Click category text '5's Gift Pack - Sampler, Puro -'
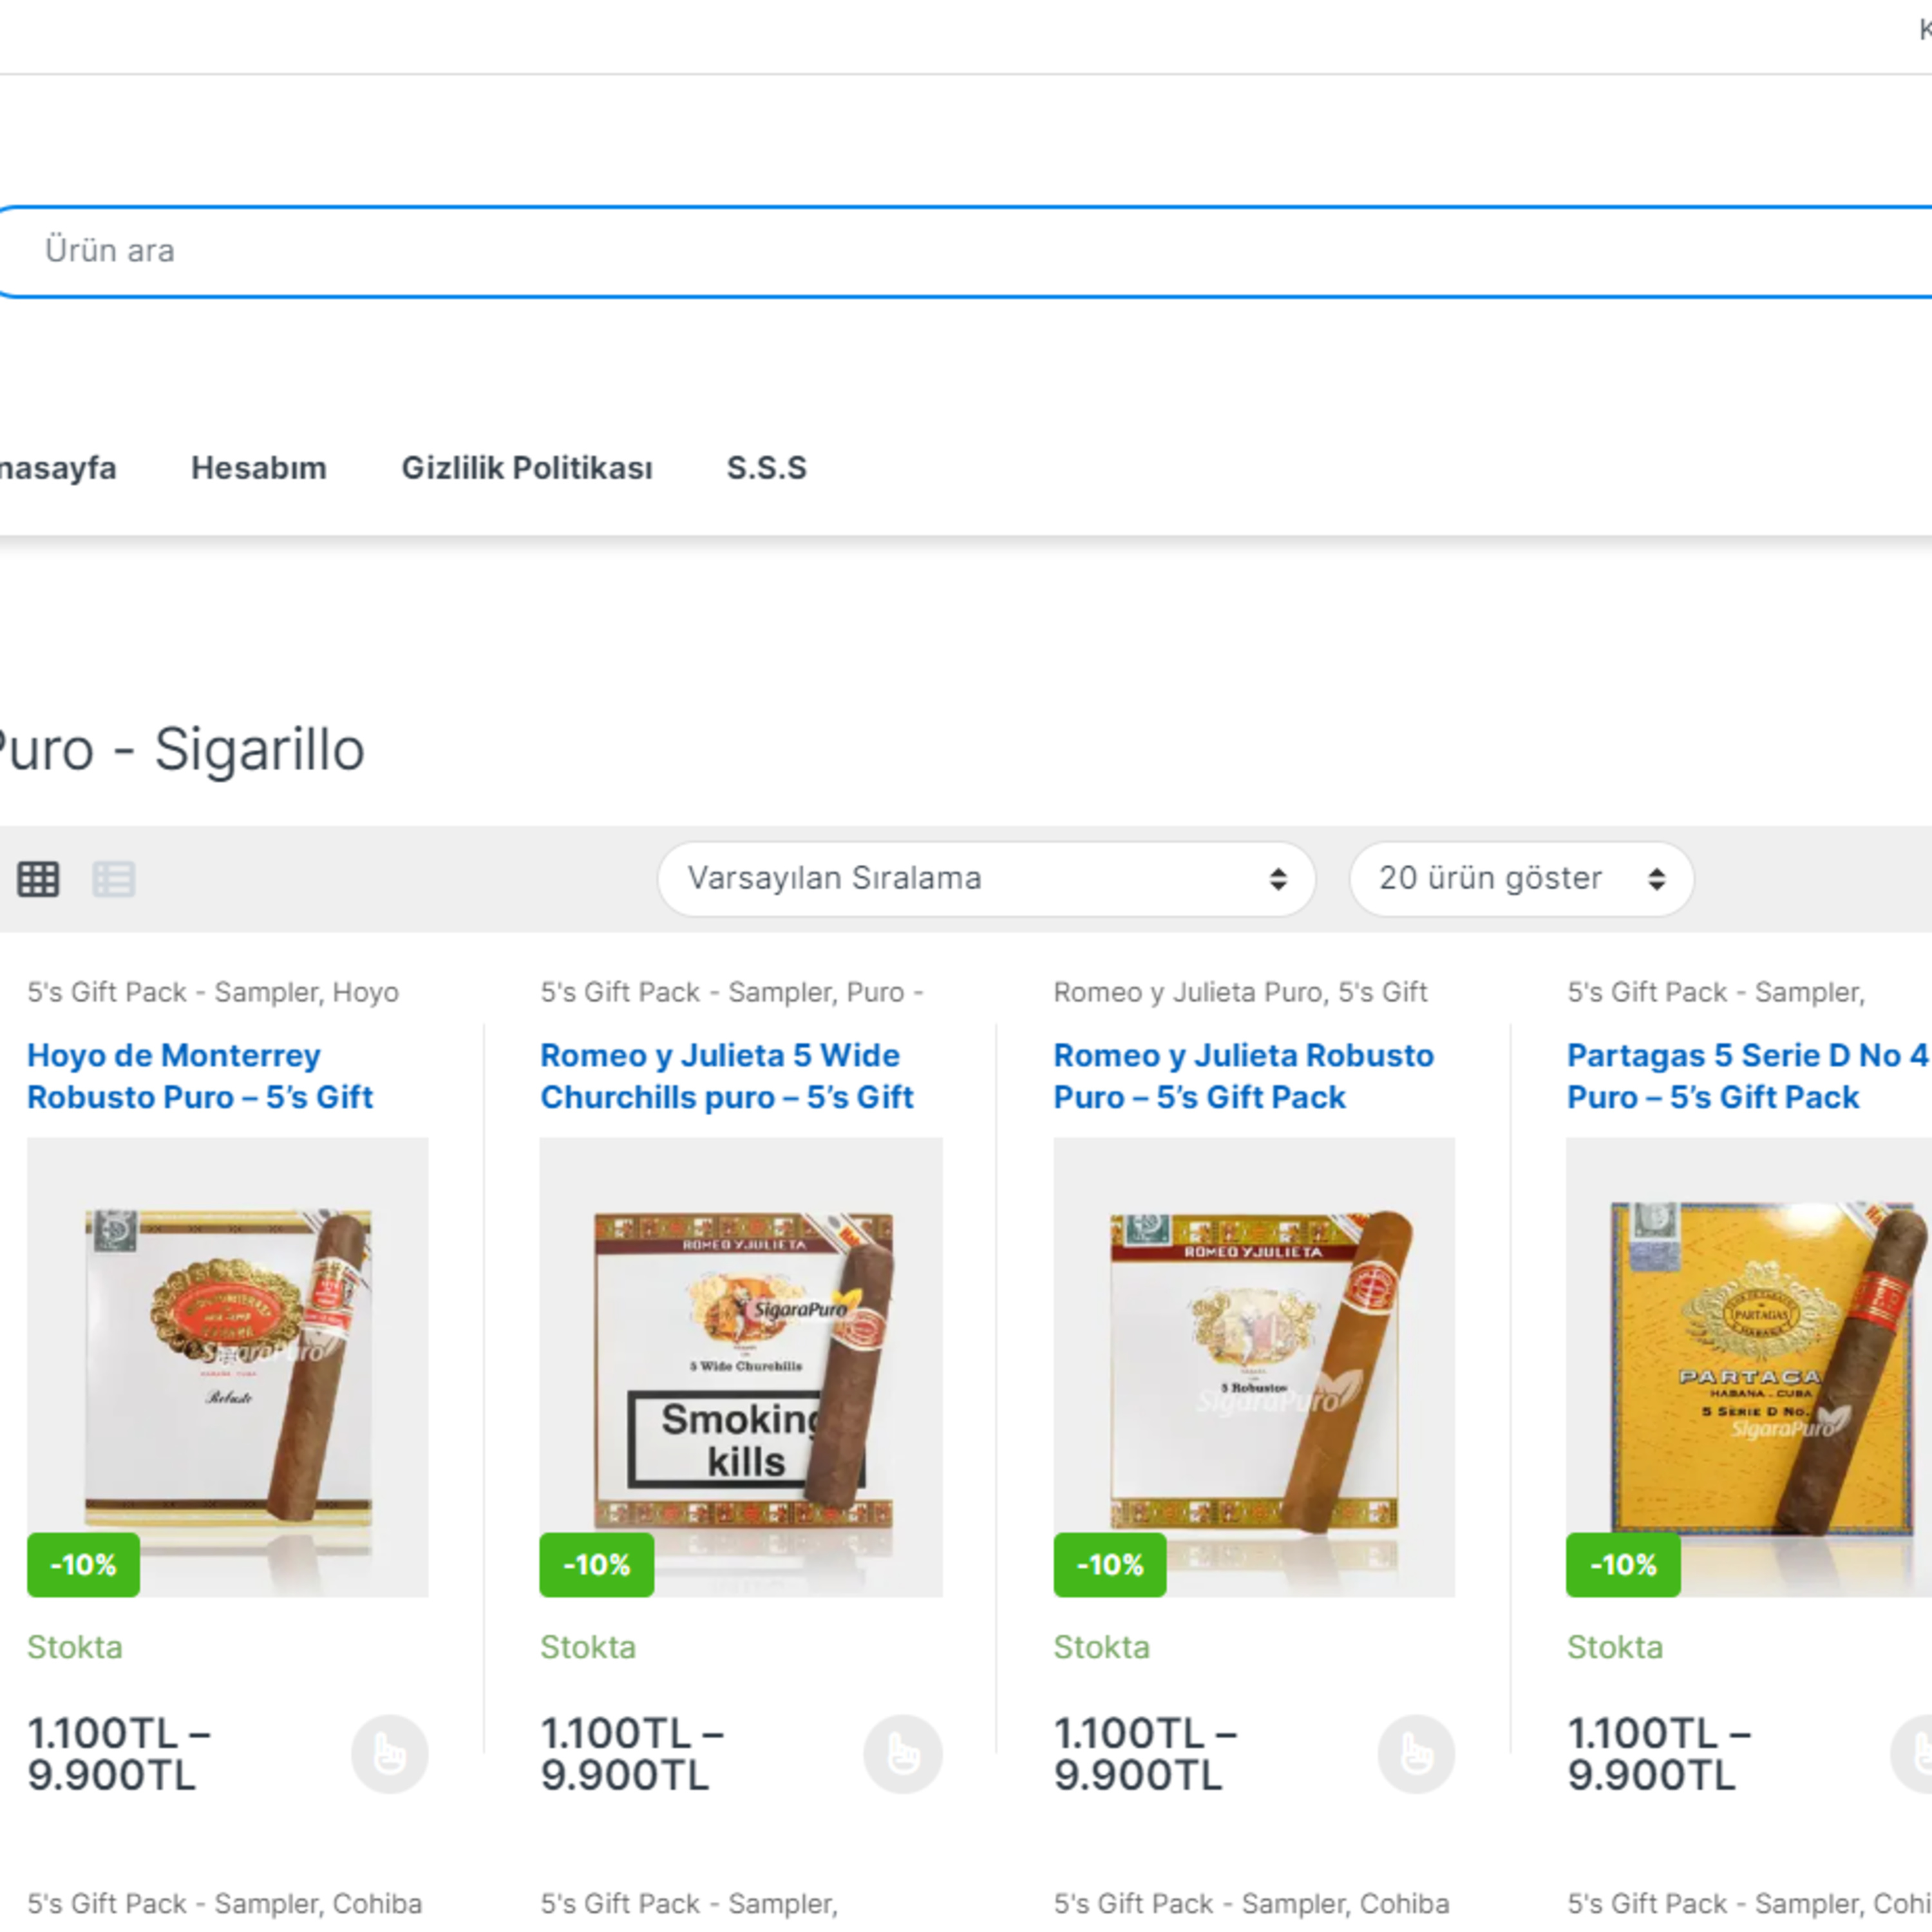 click(732, 992)
